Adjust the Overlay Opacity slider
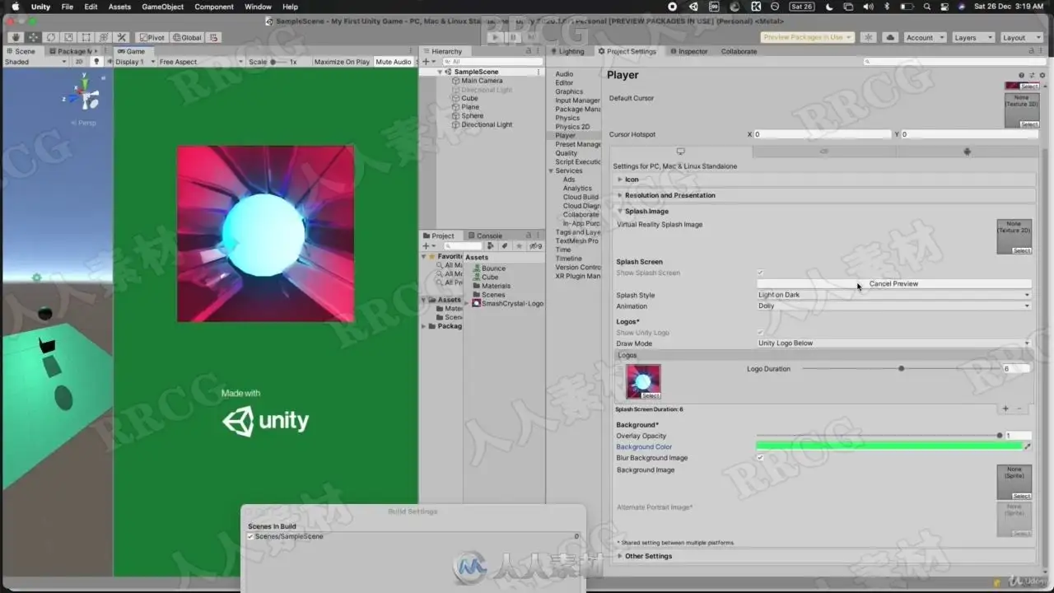The height and width of the screenshot is (593, 1054). (x=879, y=436)
